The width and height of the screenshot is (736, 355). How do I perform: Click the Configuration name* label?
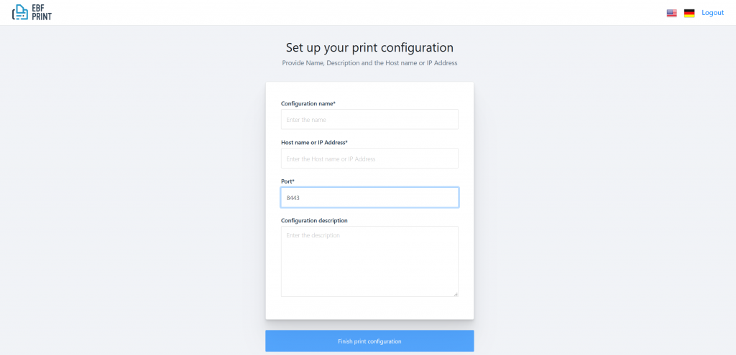(308, 103)
